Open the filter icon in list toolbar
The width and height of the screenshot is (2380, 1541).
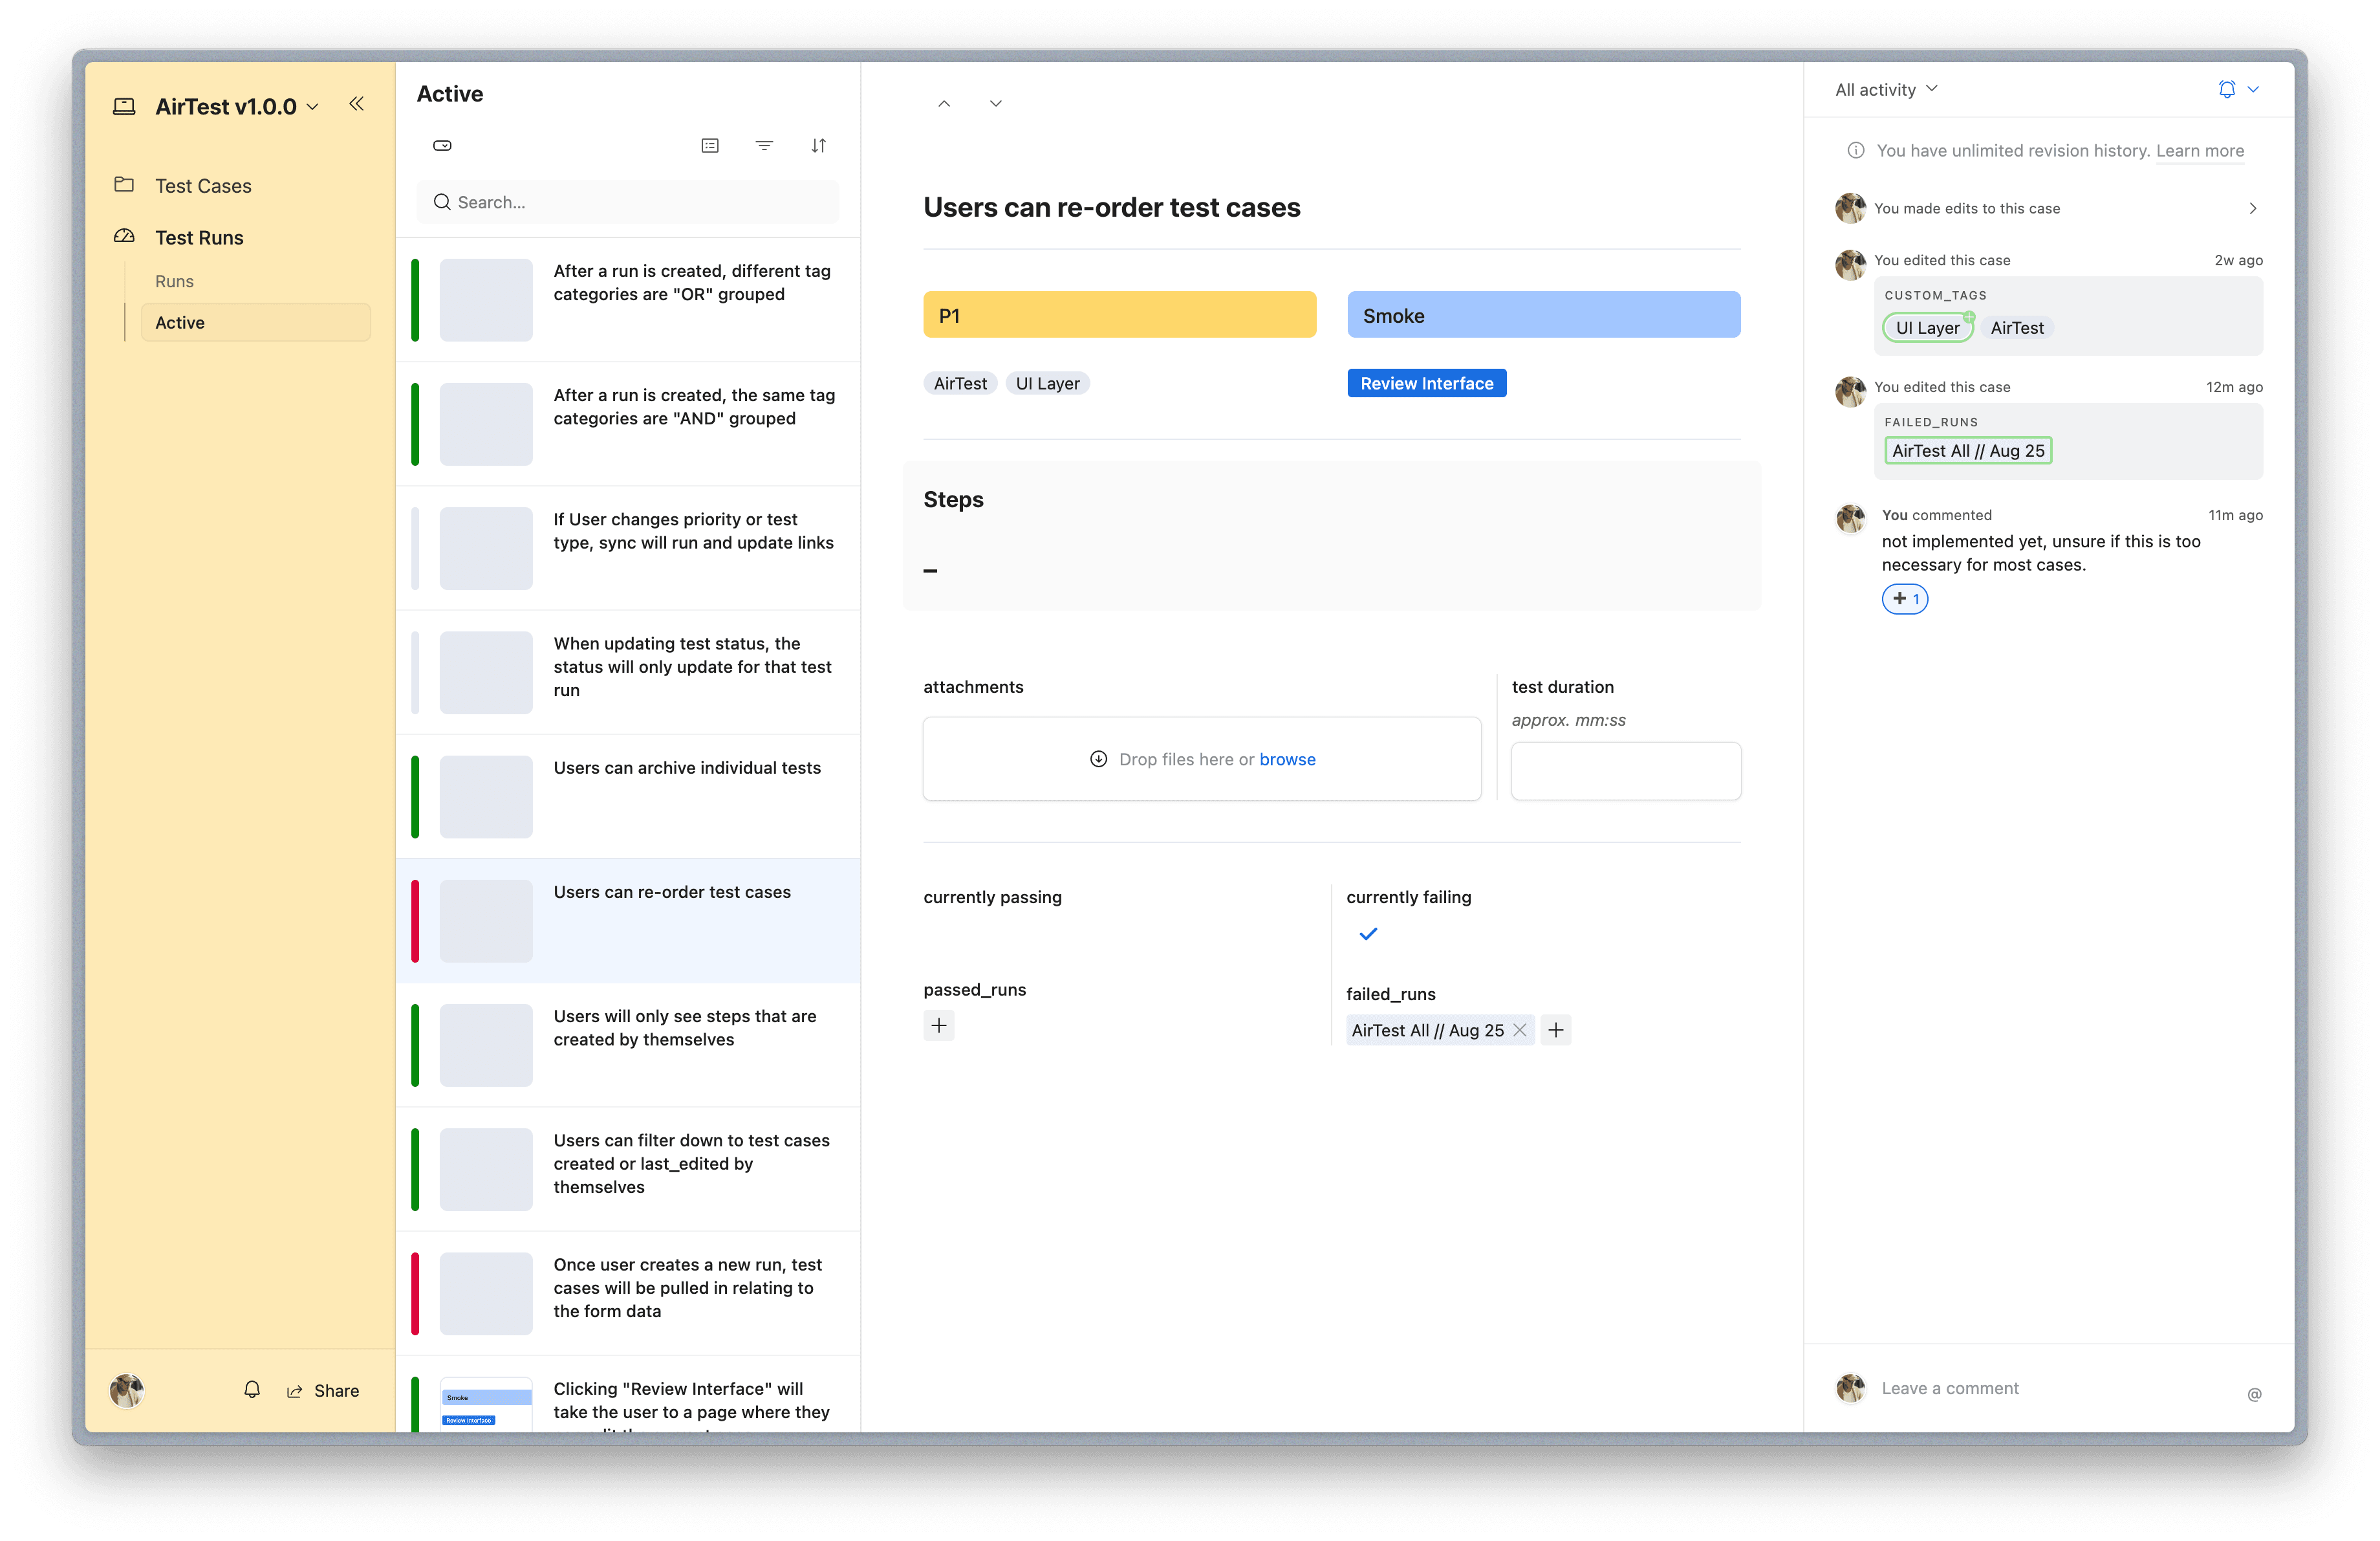tap(764, 146)
